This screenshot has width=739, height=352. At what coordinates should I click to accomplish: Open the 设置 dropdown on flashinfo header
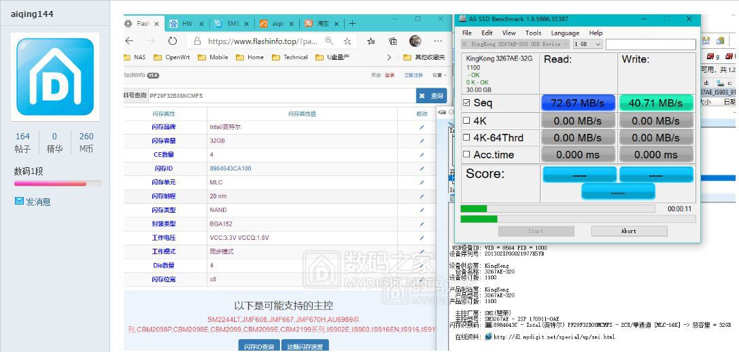coord(439,75)
